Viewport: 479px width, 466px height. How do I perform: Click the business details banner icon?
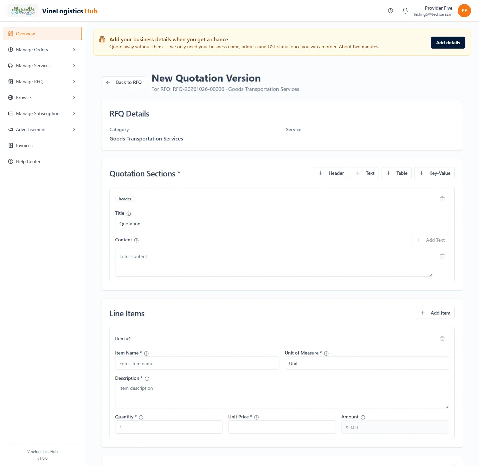[x=102, y=40]
